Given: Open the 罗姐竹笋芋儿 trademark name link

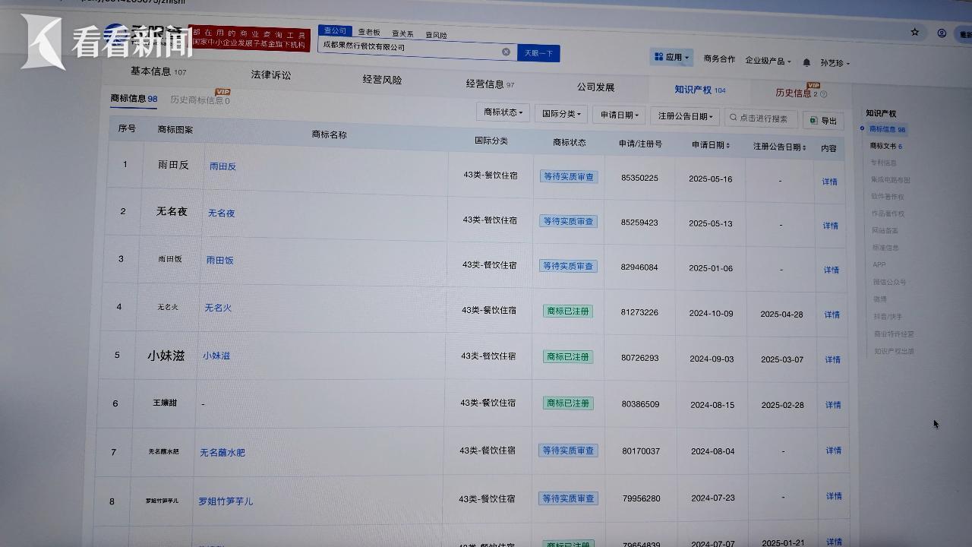Looking at the screenshot, I should [226, 501].
